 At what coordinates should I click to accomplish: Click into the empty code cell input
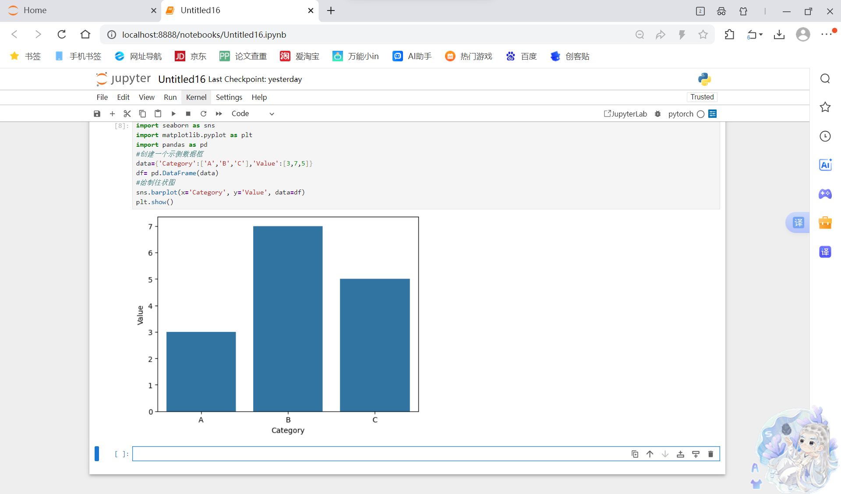(x=377, y=454)
